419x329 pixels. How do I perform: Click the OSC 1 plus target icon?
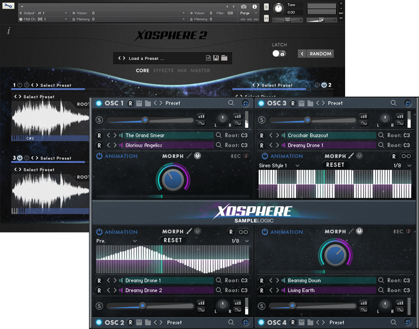pyautogui.click(x=245, y=103)
